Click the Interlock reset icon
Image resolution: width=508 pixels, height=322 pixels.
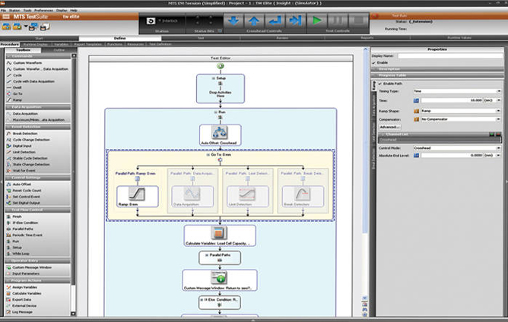click(158, 21)
